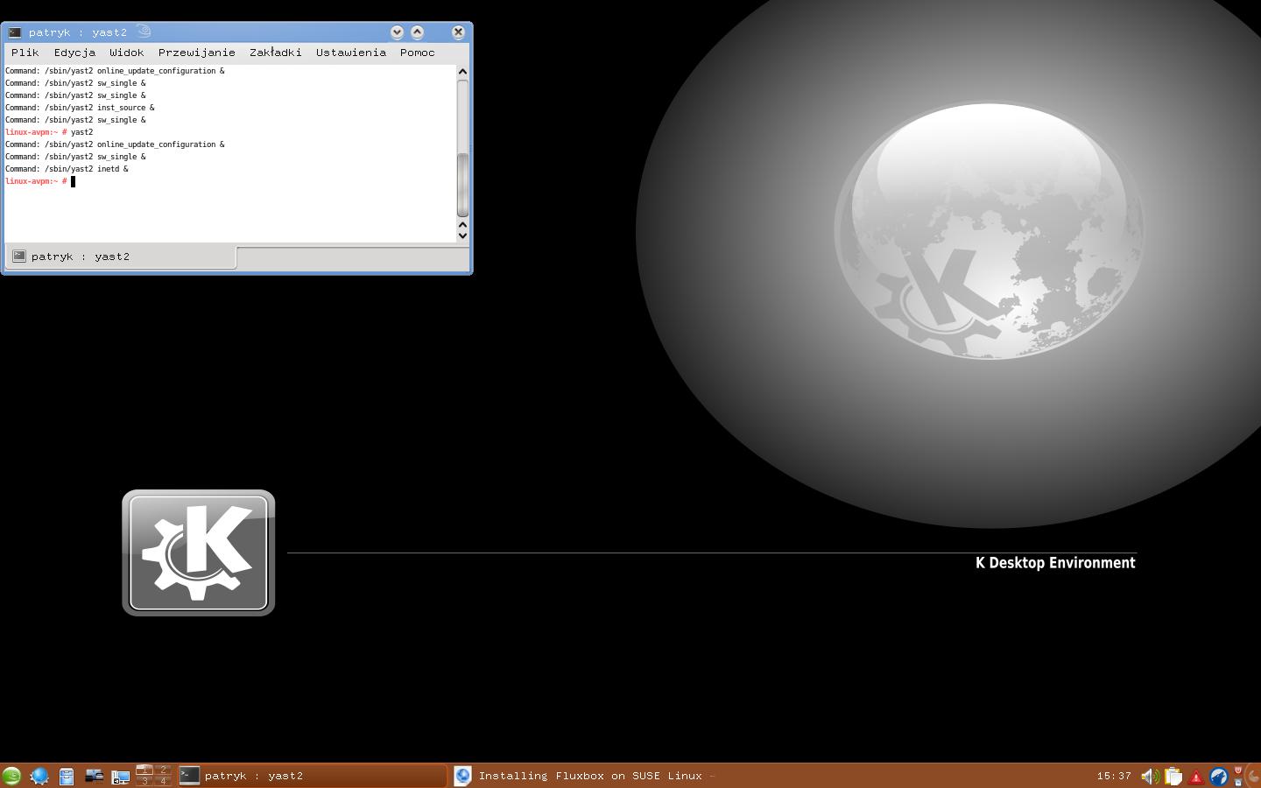Click the '/sbin/yast2 inetd &' terminal line

tap(67, 169)
